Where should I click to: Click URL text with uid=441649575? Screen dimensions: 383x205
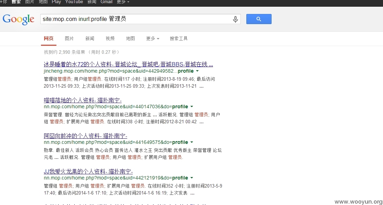coord(116,142)
